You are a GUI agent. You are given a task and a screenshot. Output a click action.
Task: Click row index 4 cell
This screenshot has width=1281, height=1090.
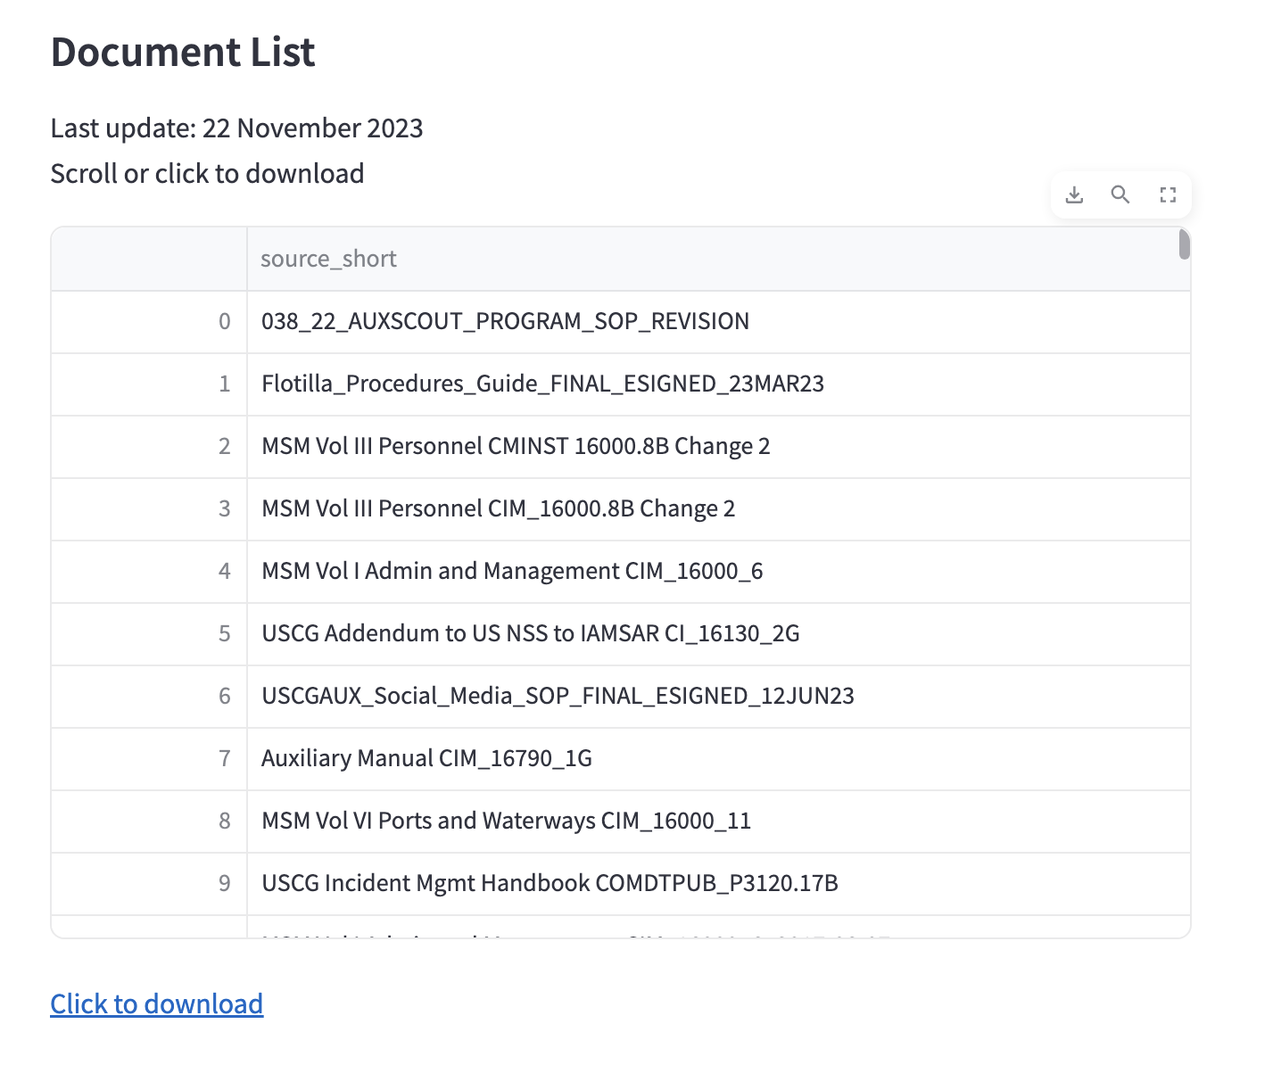click(149, 572)
